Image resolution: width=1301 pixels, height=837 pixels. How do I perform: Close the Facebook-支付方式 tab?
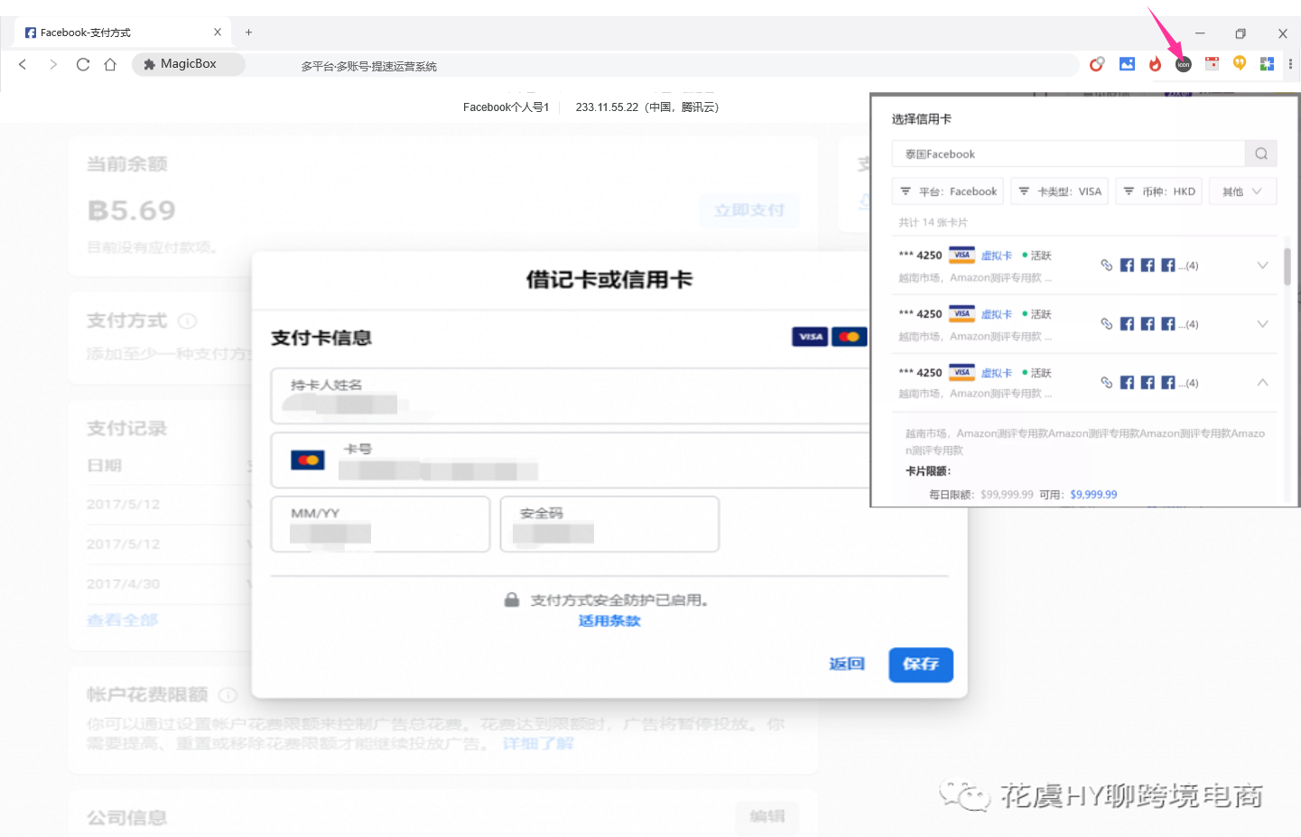tap(218, 33)
